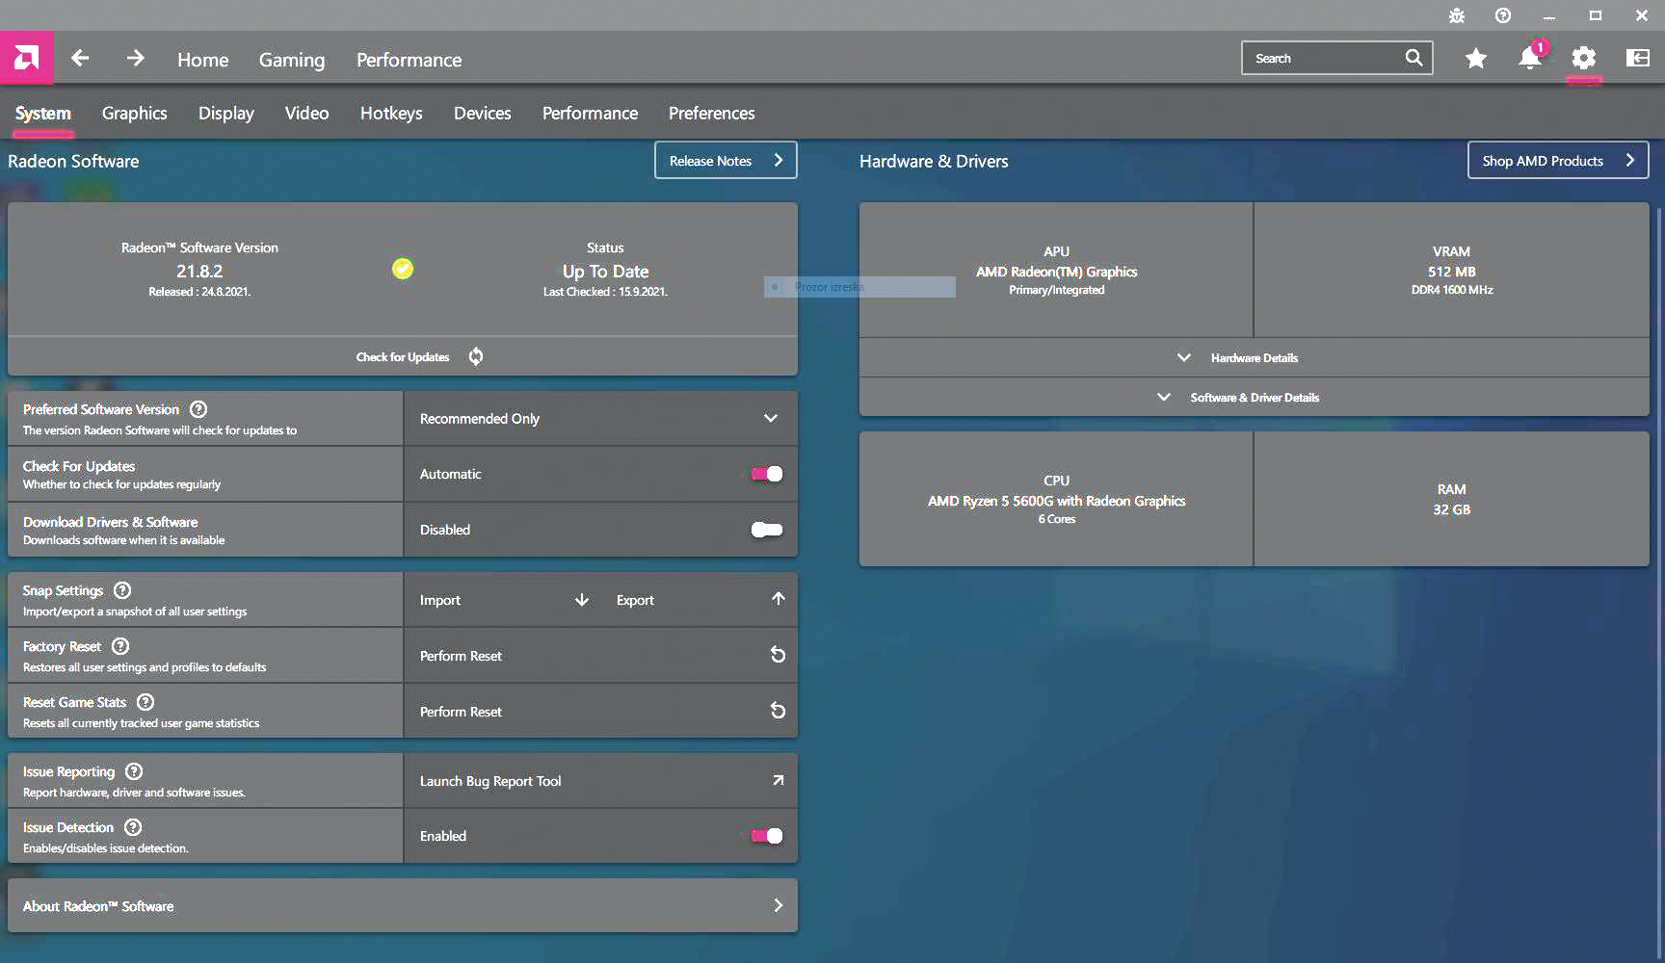Click the yellow up-to-date checkmark icon
This screenshot has height=963, width=1665.
tap(403, 269)
